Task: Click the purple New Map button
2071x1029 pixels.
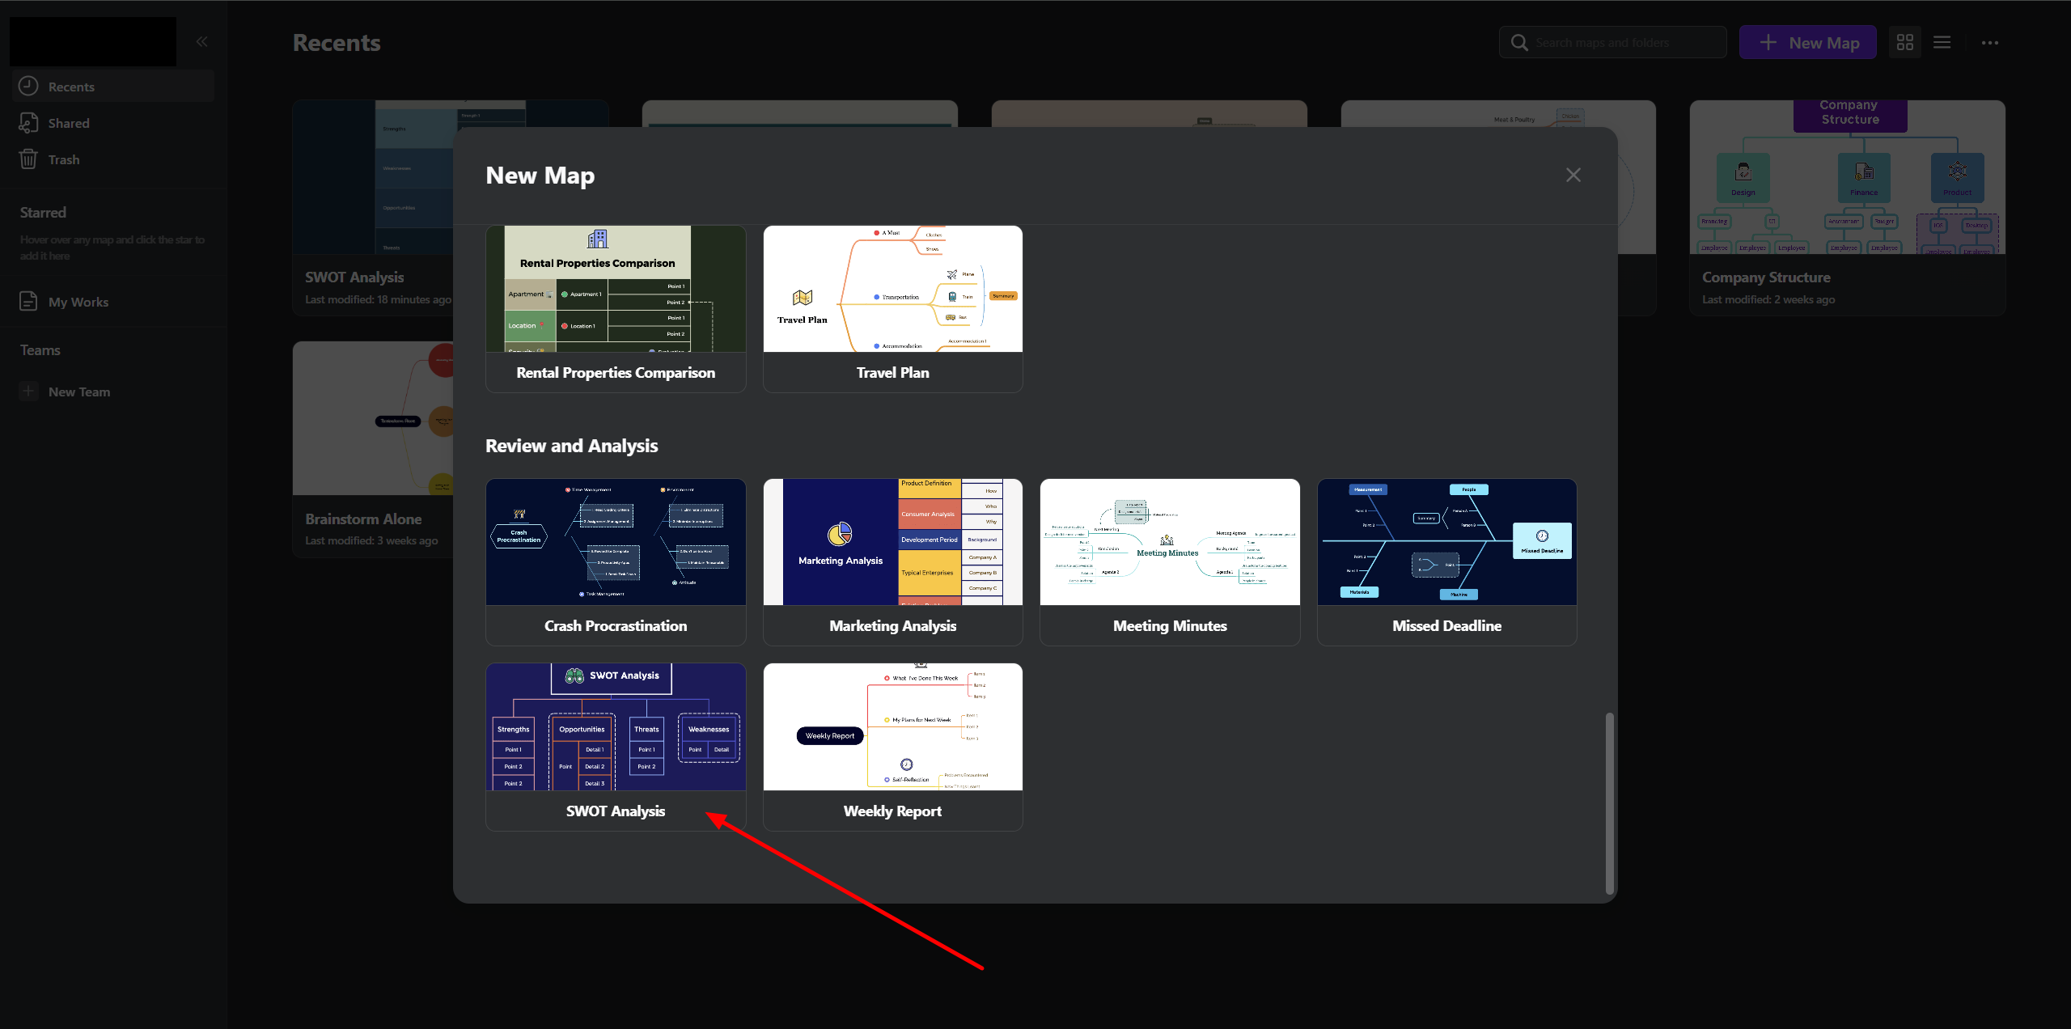Action: [1808, 42]
